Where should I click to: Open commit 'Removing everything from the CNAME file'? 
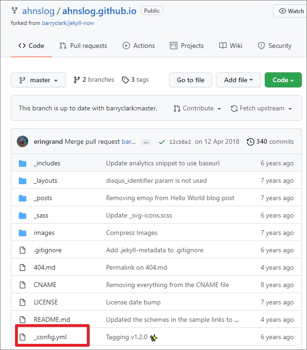coord(168,285)
